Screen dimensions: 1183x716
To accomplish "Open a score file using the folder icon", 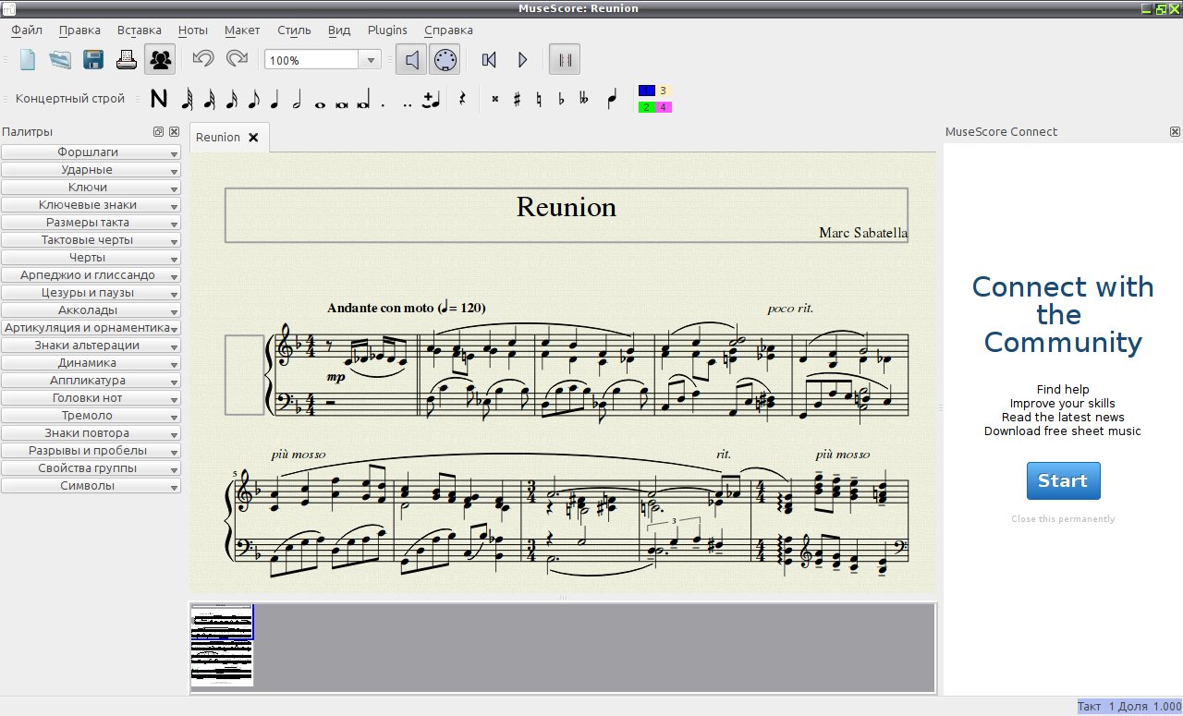I will pyautogui.click(x=60, y=60).
